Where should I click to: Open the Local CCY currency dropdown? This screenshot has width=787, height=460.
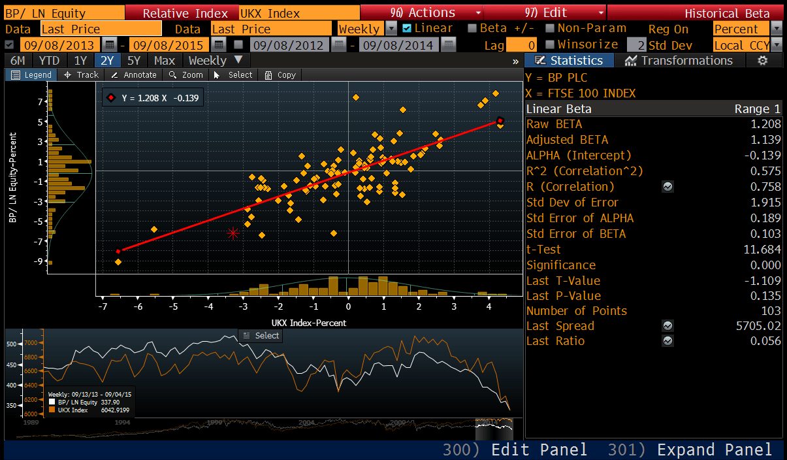coord(776,45)
